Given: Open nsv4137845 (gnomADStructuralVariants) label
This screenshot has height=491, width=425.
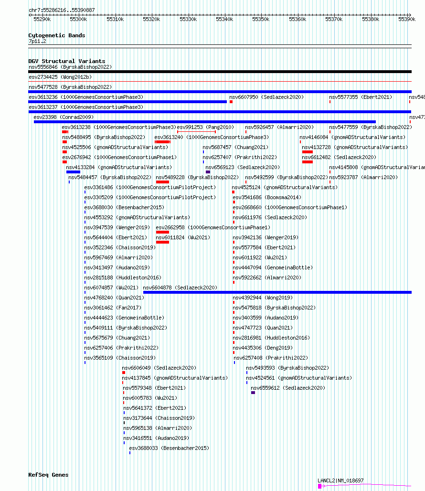Looking at the screenshot, I should [x=175, y=378].
